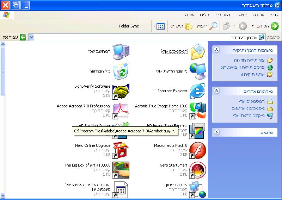Image resolution: width=282 pixels, height=200 pixels.
Task: Collapse the משימות קובץ ותיקיה panel
Action: point(216,49)
